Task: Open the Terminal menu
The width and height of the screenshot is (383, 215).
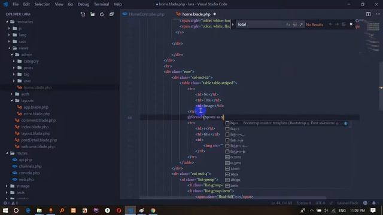Action: pos(101,4)
